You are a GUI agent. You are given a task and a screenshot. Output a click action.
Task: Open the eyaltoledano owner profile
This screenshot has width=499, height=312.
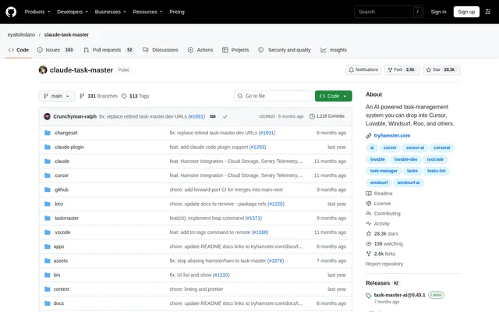21,34
